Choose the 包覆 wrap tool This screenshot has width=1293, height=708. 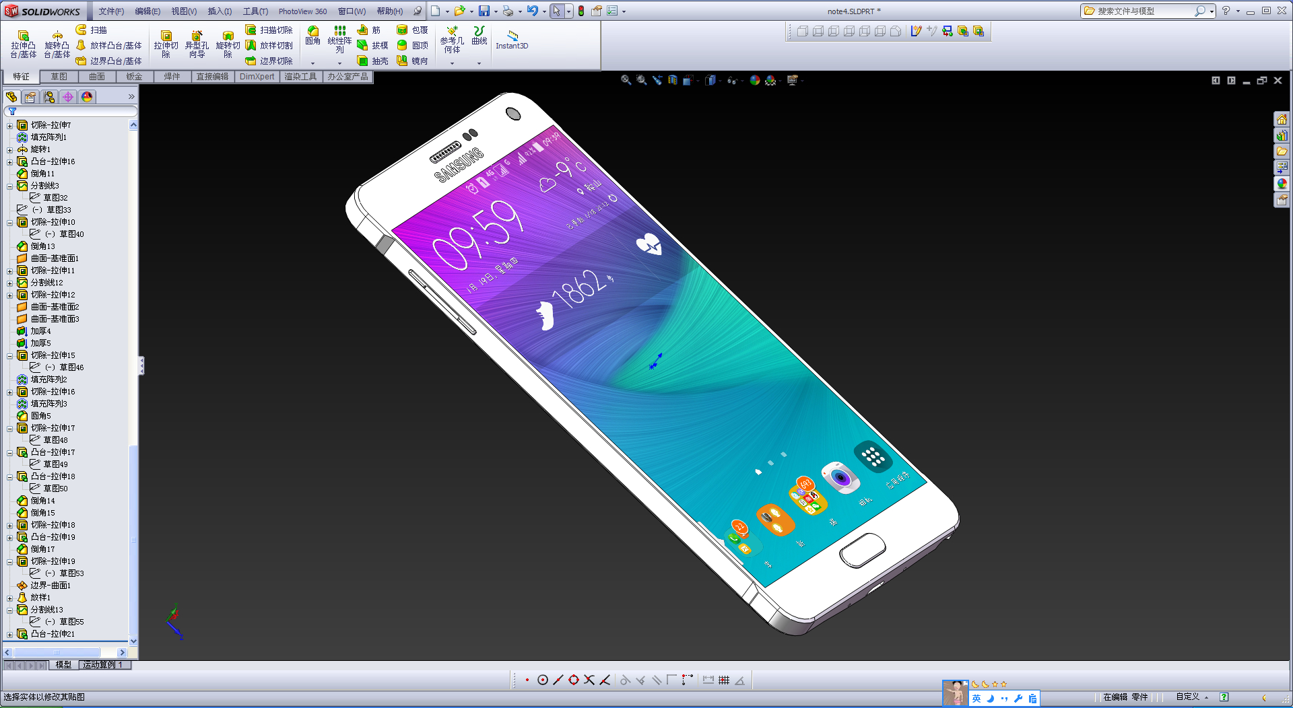[x=412, y=30]
